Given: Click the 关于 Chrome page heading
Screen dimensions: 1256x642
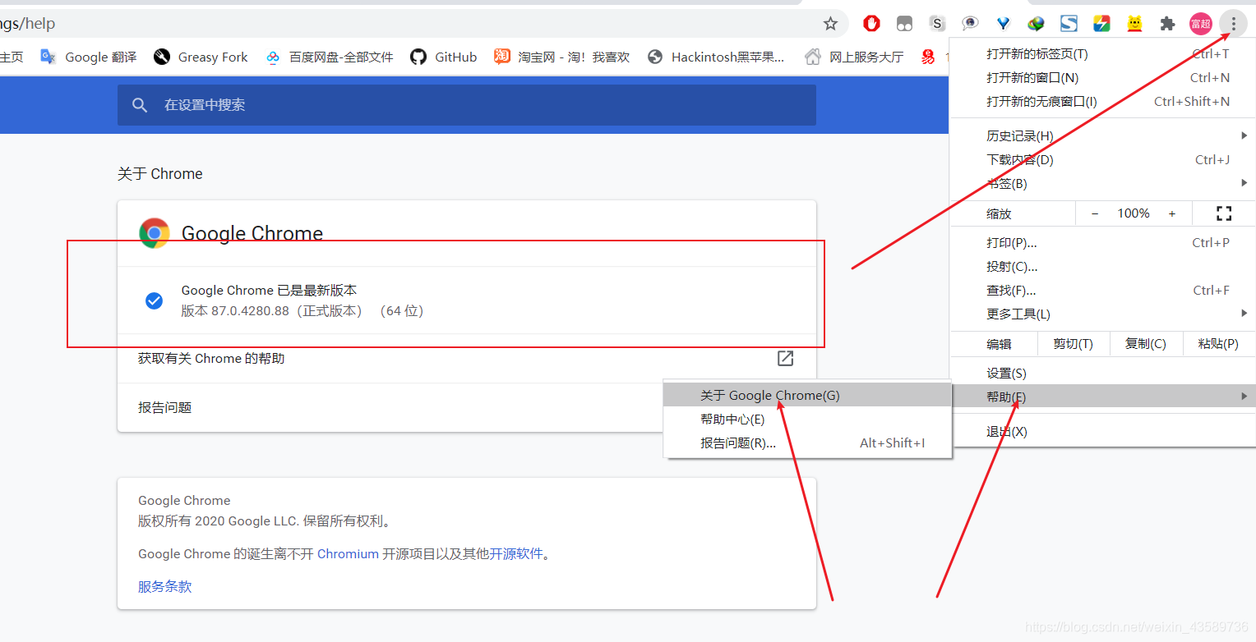Looking at the screenshot, I should tap(159, 173).
